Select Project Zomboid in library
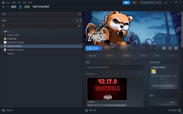183x114 pixels. [x=41, y=46]
